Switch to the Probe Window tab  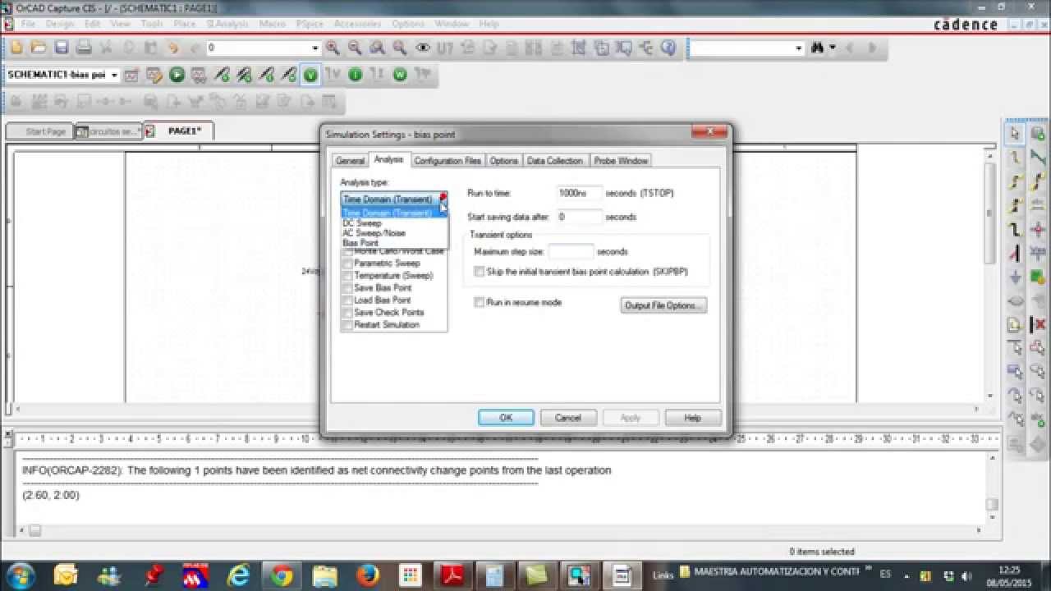621,161
